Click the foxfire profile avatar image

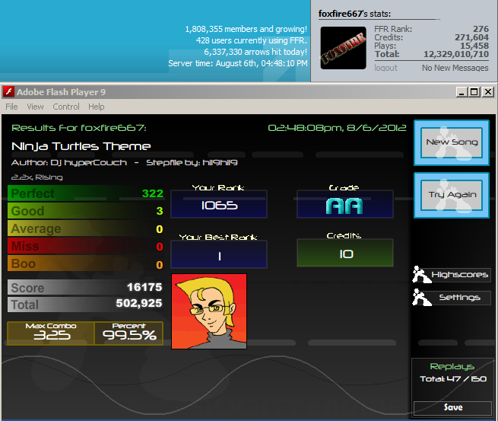pyautogui.click(x=343, y=48)
